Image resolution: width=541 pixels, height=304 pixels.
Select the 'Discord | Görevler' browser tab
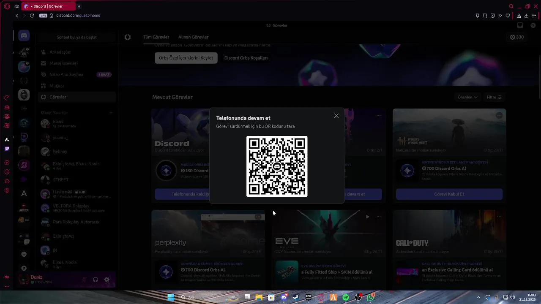[x=49, y=6]
